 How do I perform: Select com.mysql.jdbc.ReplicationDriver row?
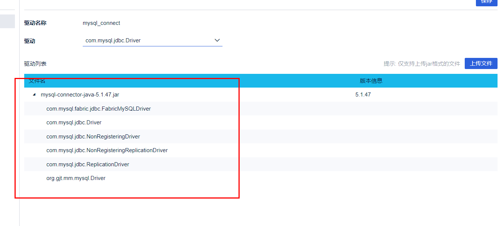coord(261,164)
